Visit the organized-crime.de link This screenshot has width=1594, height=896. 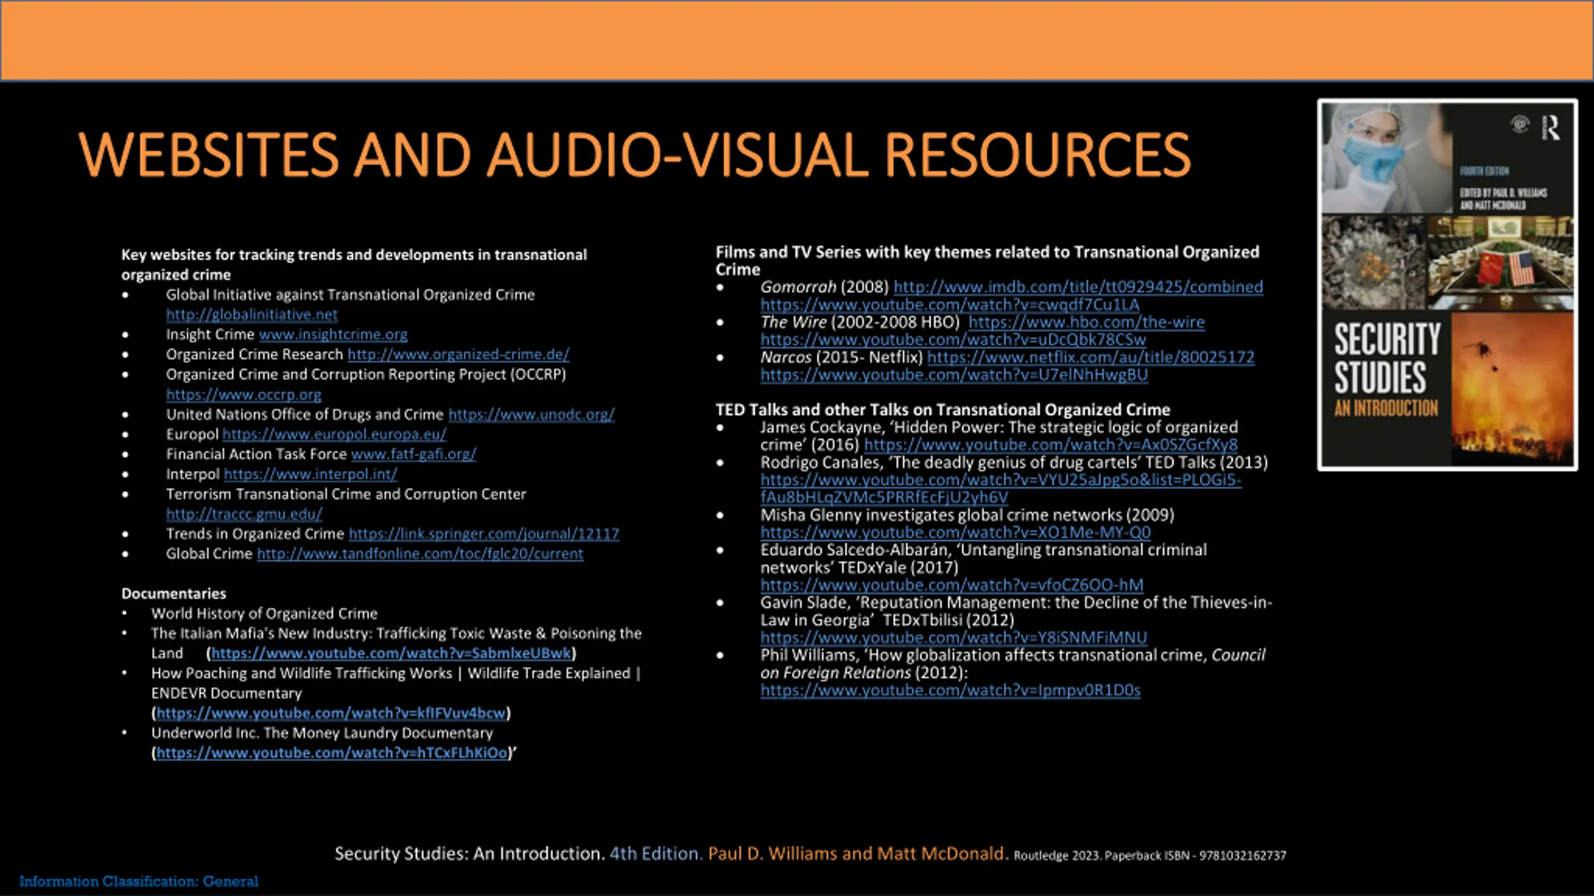[458, 355]
